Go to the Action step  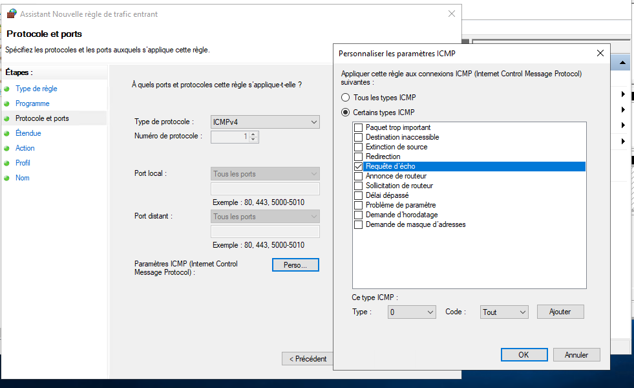pyautogui.click(x=25, y=148)
